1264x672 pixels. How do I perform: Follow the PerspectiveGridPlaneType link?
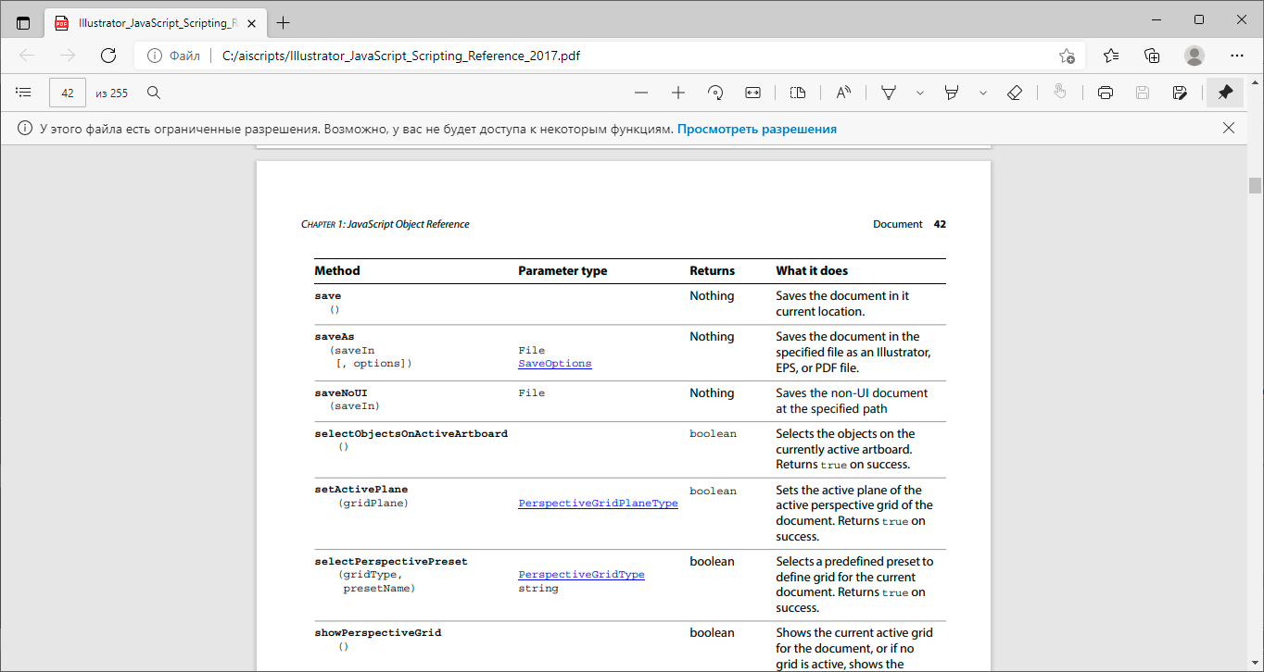tap(598, 504)
